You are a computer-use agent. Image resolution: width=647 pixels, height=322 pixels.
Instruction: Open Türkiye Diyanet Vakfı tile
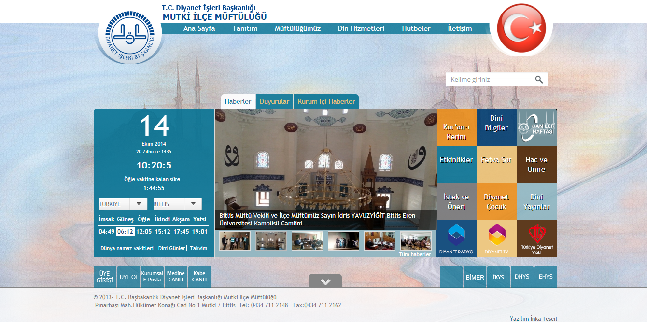536,239
